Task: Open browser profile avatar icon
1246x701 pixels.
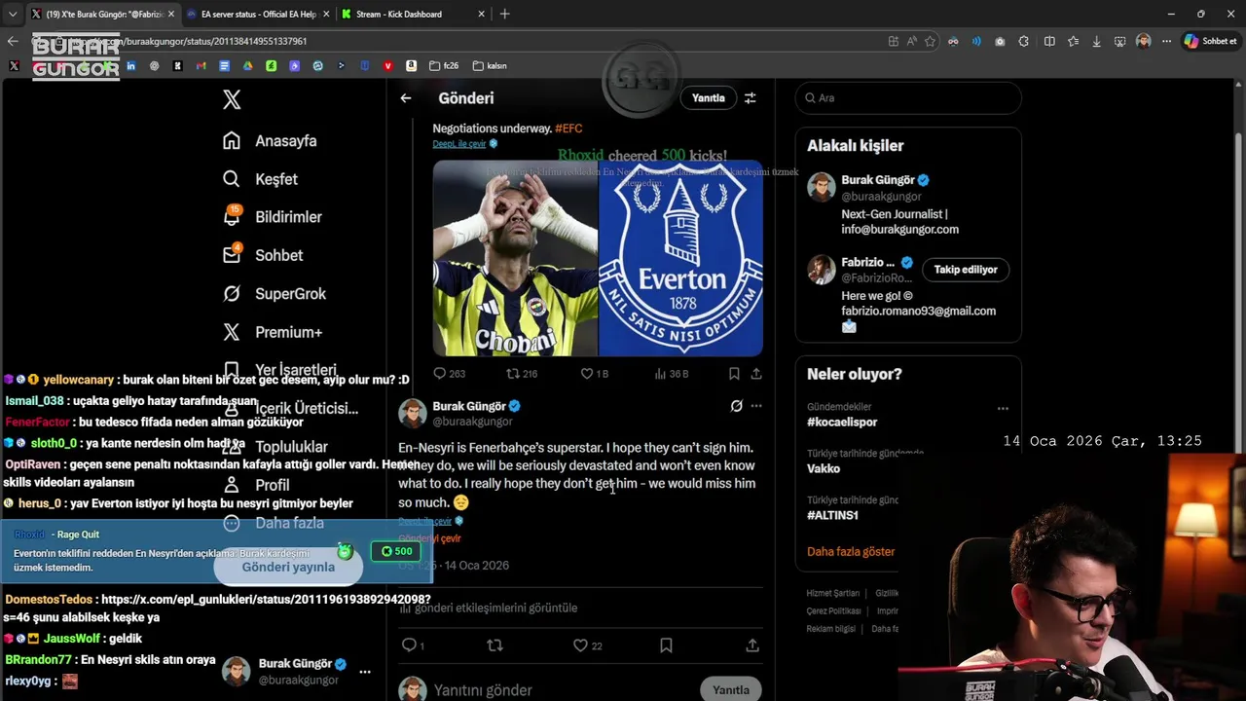Action: (1144, 41)
